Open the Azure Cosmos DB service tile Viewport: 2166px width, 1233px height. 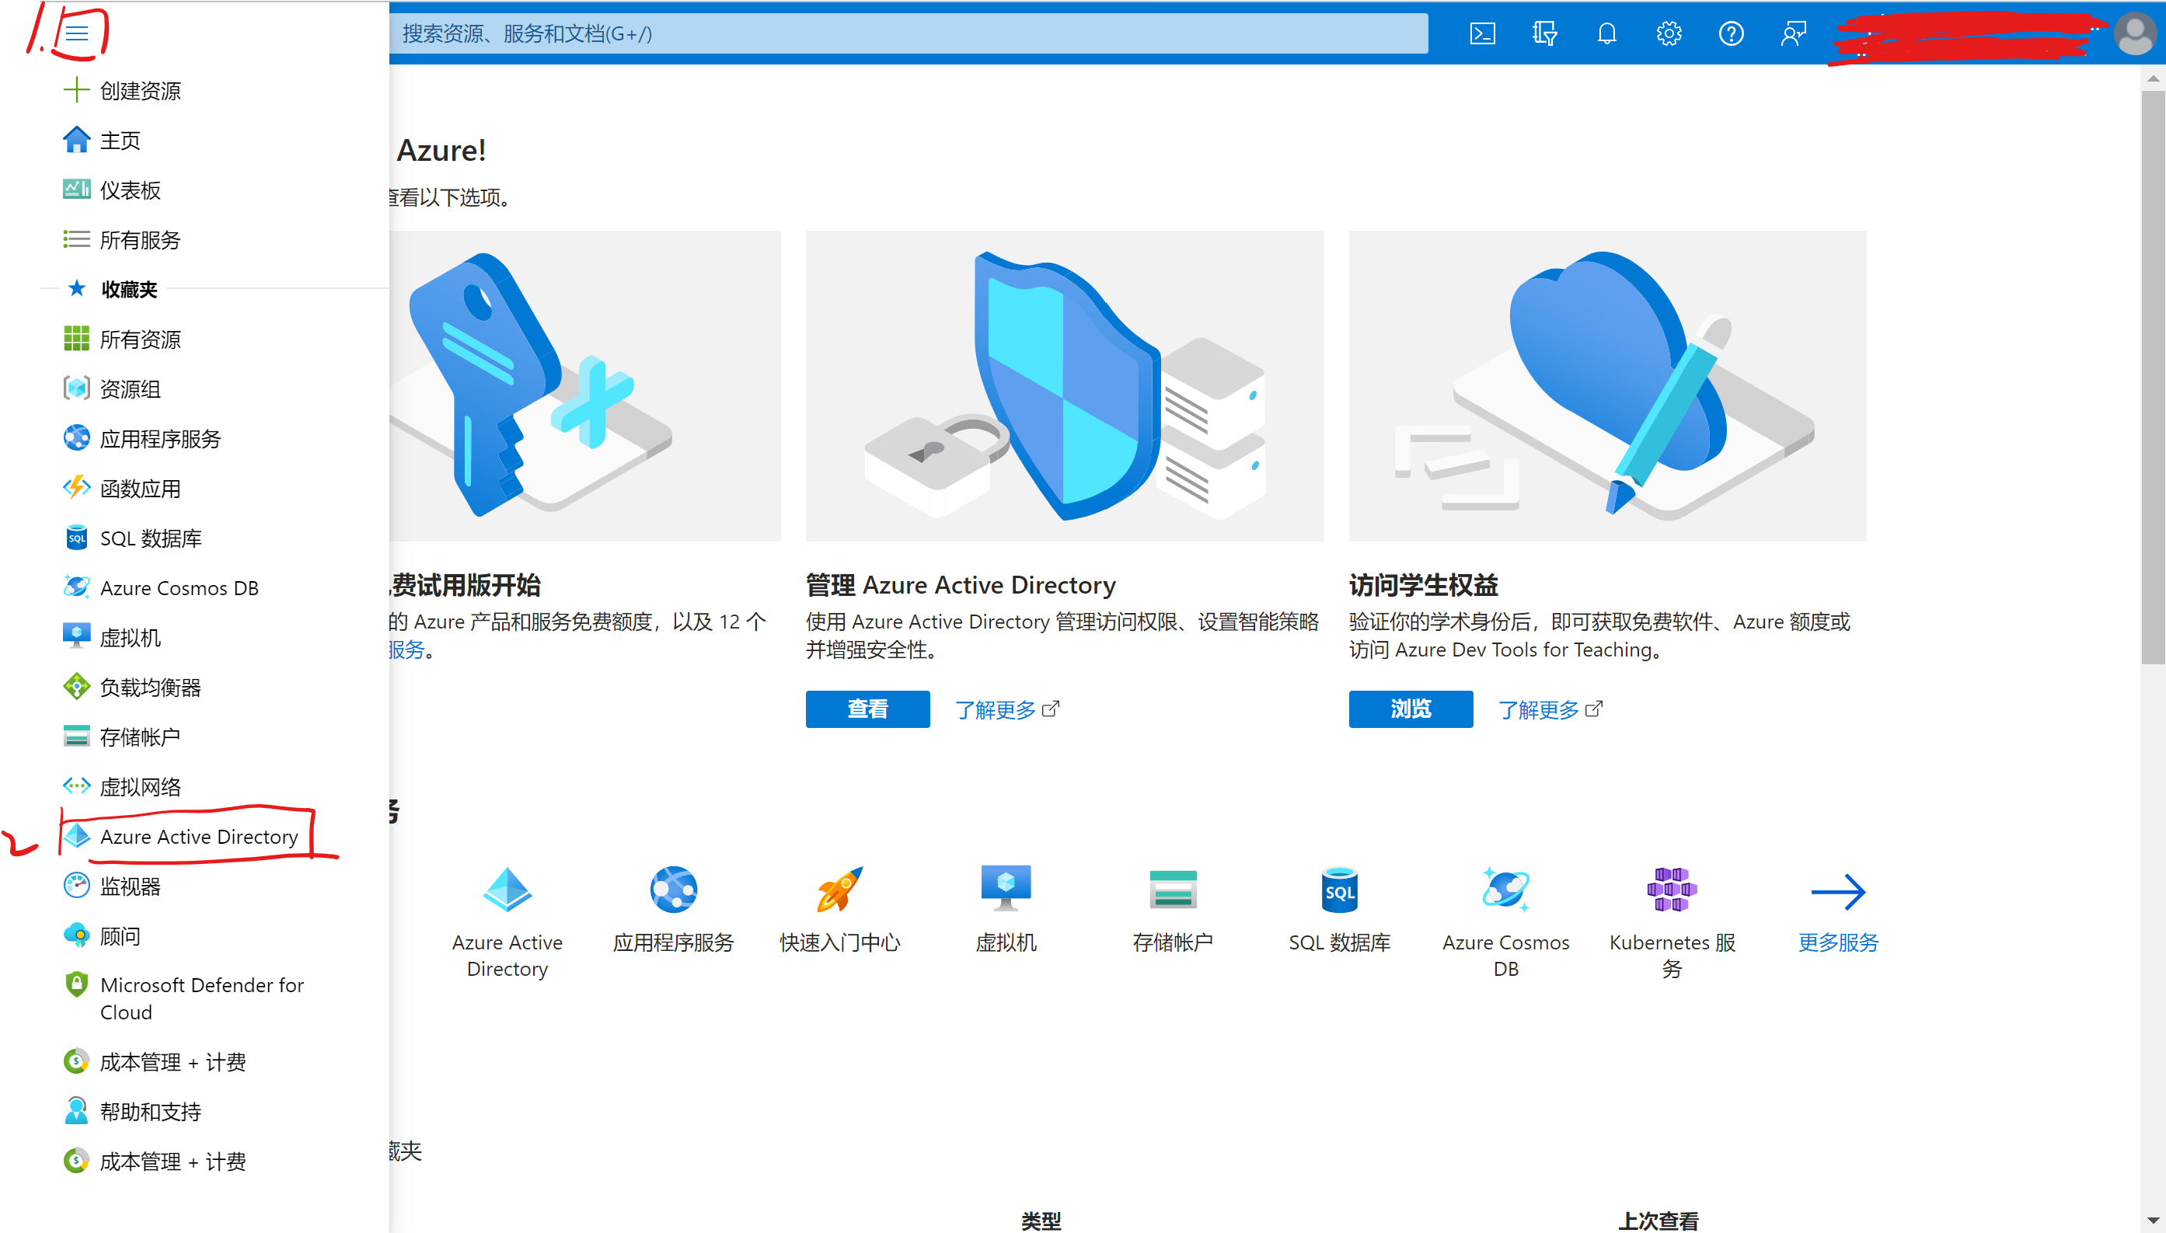pyautogui.click(x=1505, y=922)
